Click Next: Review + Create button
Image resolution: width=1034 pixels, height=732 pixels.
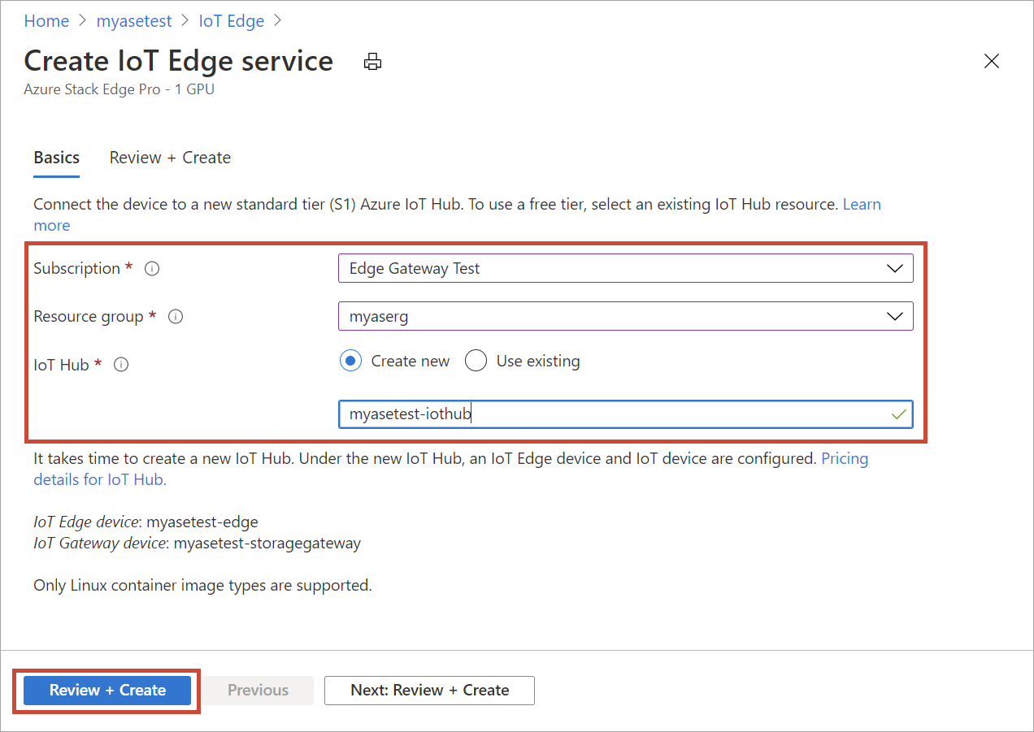[x=429, y=690]
